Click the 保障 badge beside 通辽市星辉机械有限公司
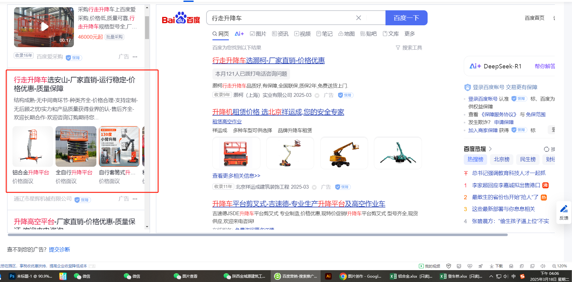The image size is (572, 282). click(83, 200)
